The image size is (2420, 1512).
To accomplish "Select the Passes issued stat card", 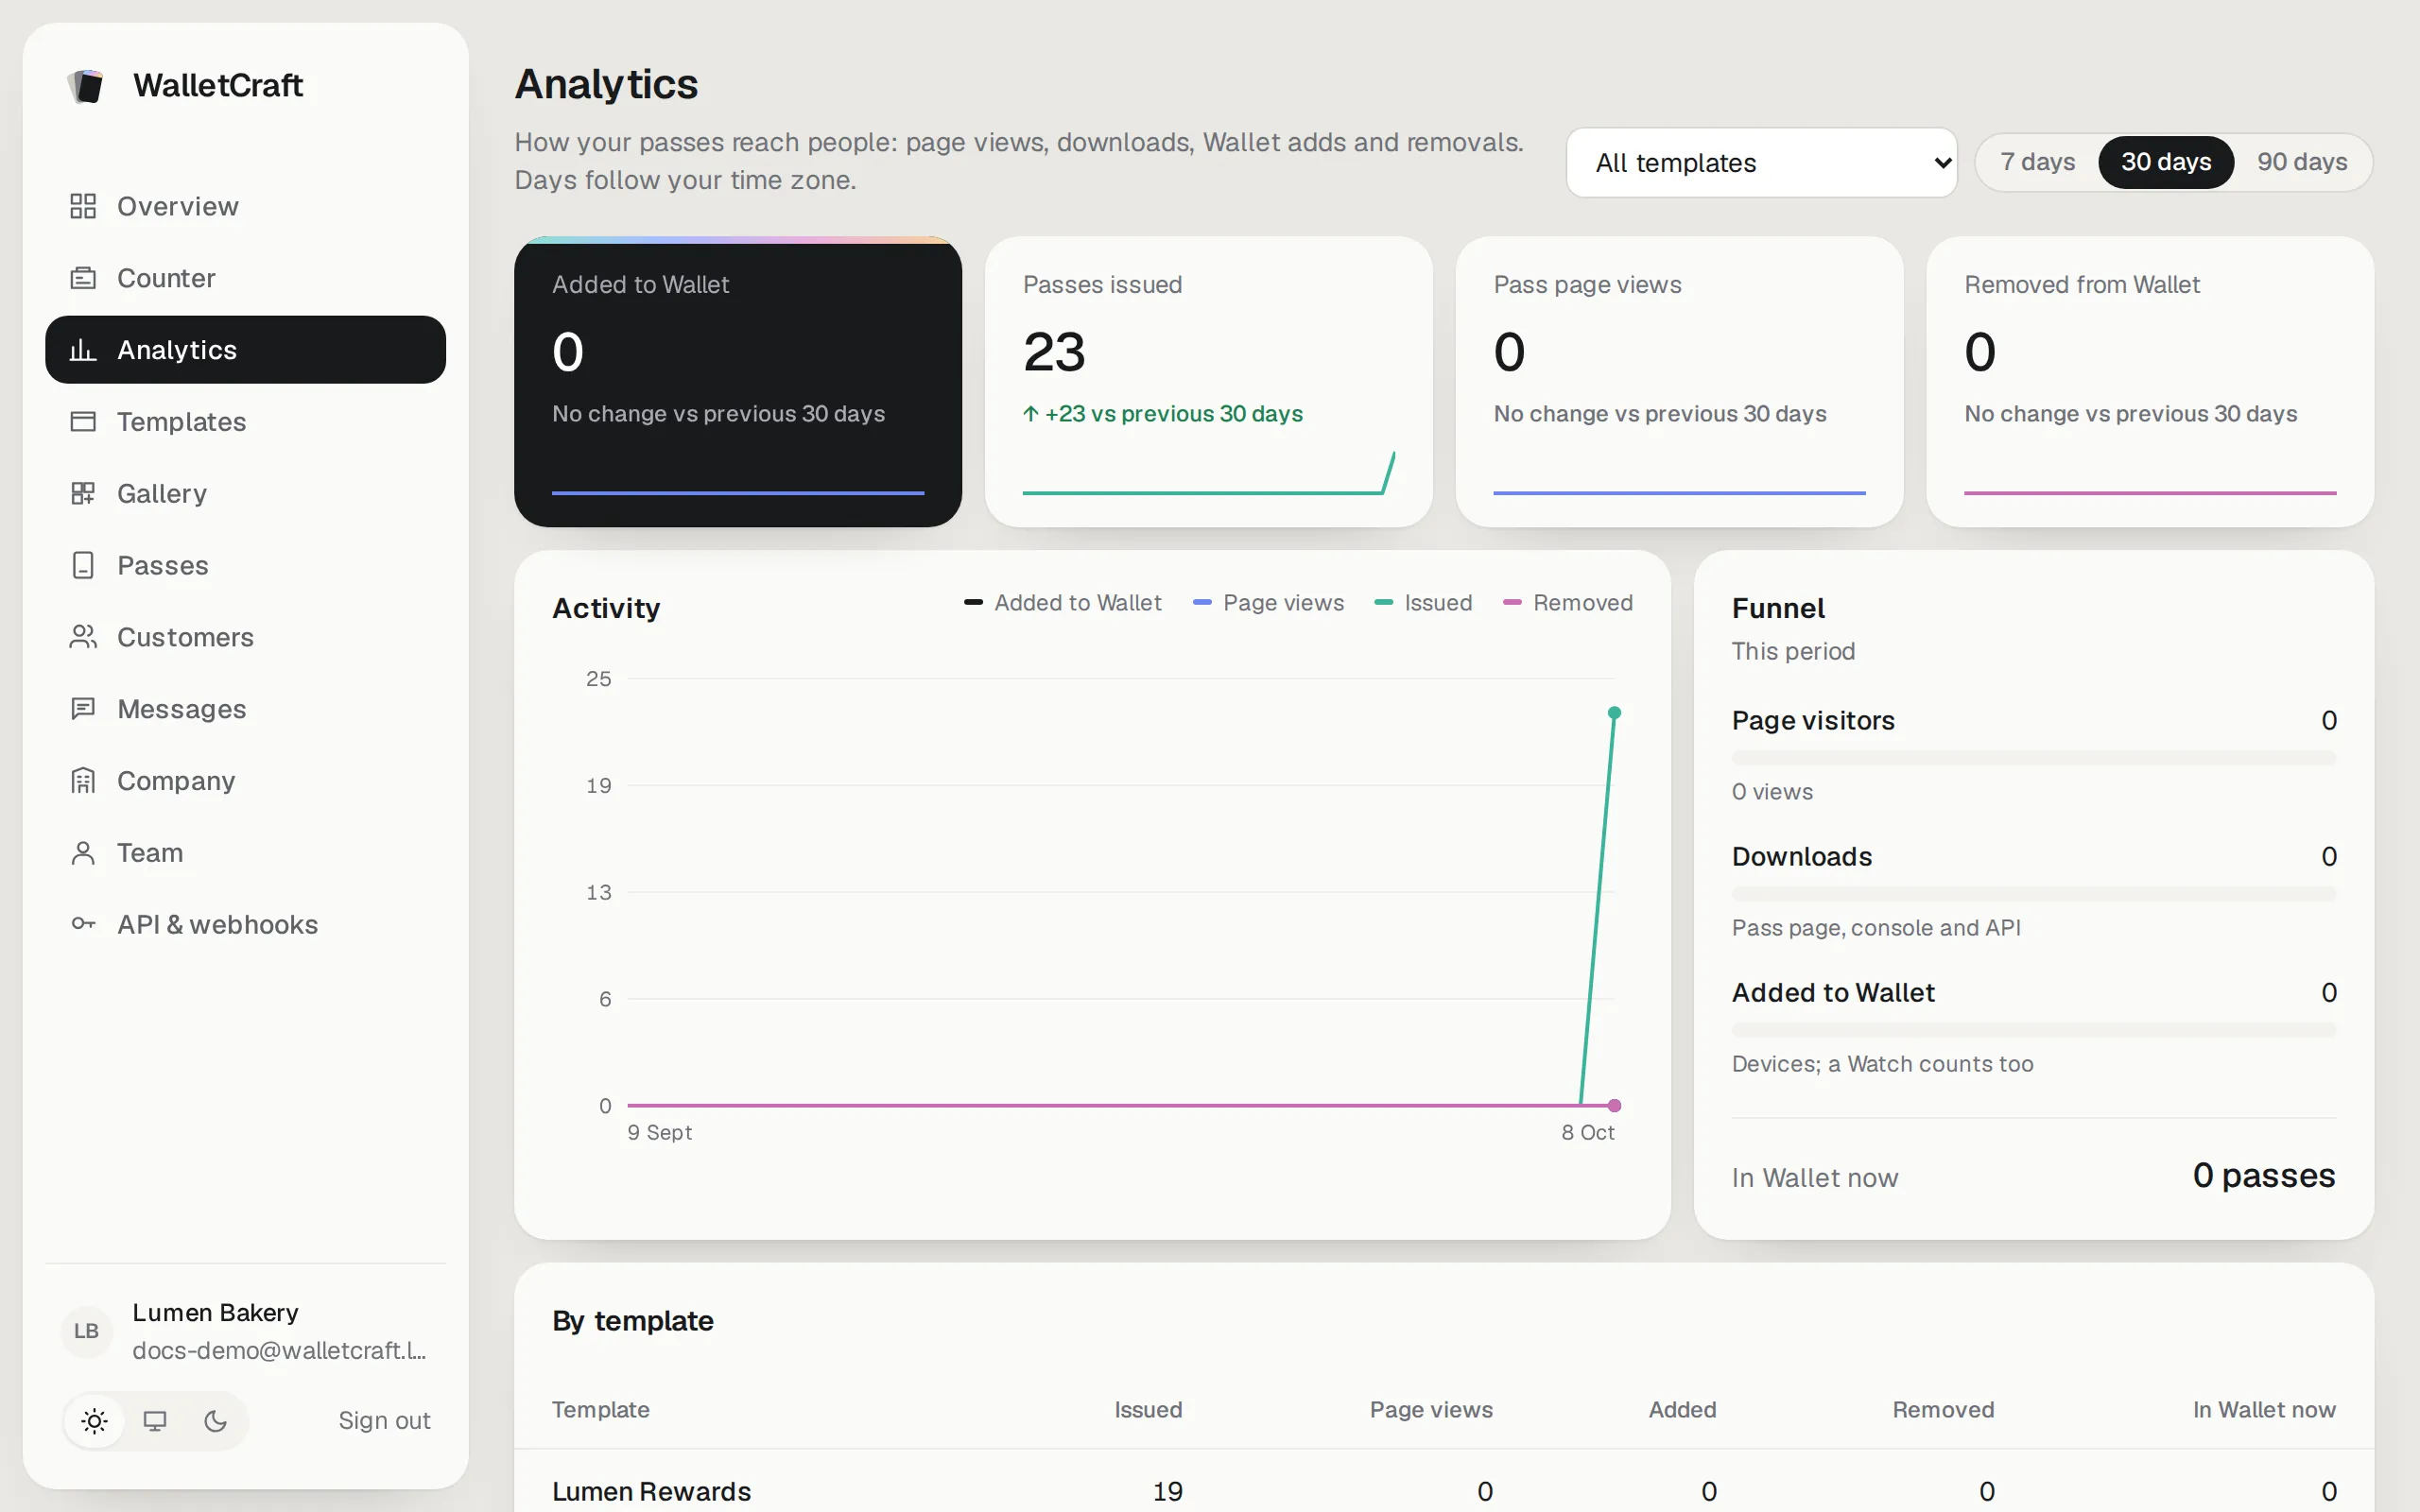I will 1208,382.
